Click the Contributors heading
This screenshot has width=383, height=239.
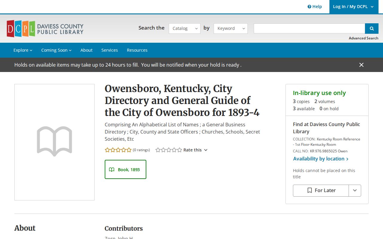124,229
